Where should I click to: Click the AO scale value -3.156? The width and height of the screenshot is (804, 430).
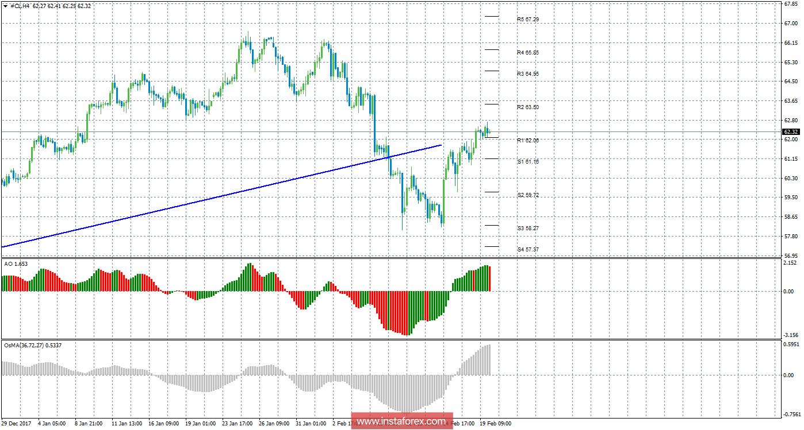click(x=790, y=335)
